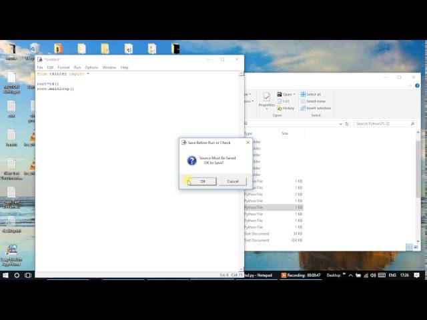Click the Windows Start button
427x320 pixels.
tap(7, 275)
